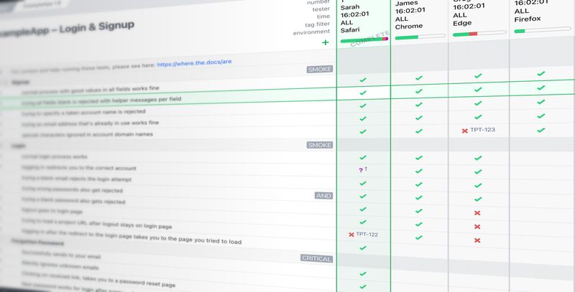This screenshot has width=575, height=292.
Task: Click Chrome checkmark for taken account name row
Action: (419, 105)
